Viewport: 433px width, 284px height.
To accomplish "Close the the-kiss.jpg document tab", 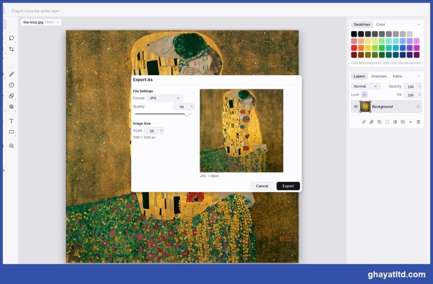I will point(58,22).
